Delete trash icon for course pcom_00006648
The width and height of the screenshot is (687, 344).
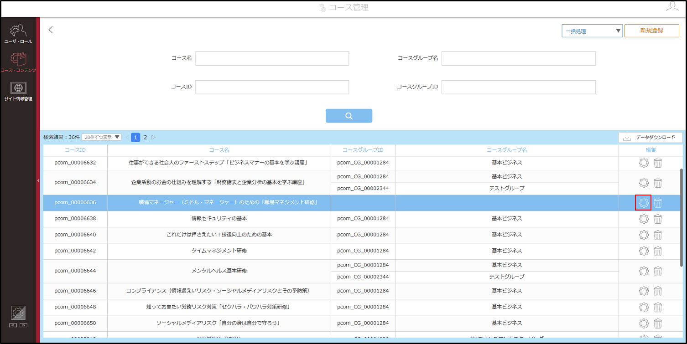click(x=658, y=307)
